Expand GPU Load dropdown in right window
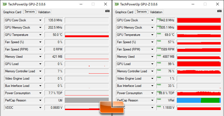The height and width of the screenshot is (116, 224). point(152,64)
